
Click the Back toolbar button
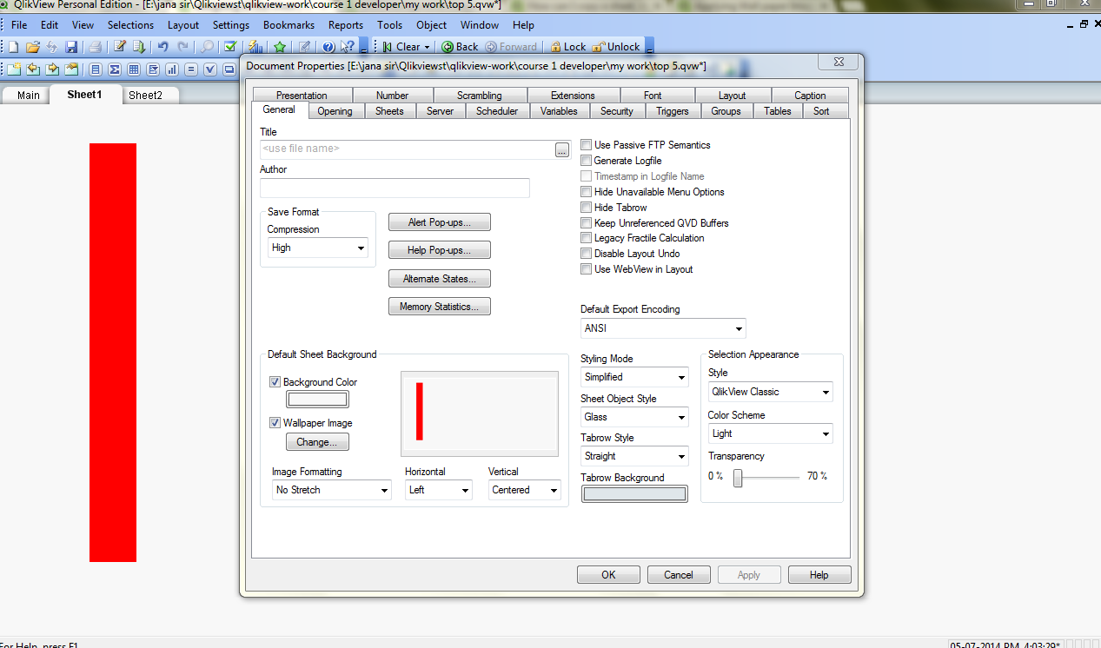(x=461, y=47)
